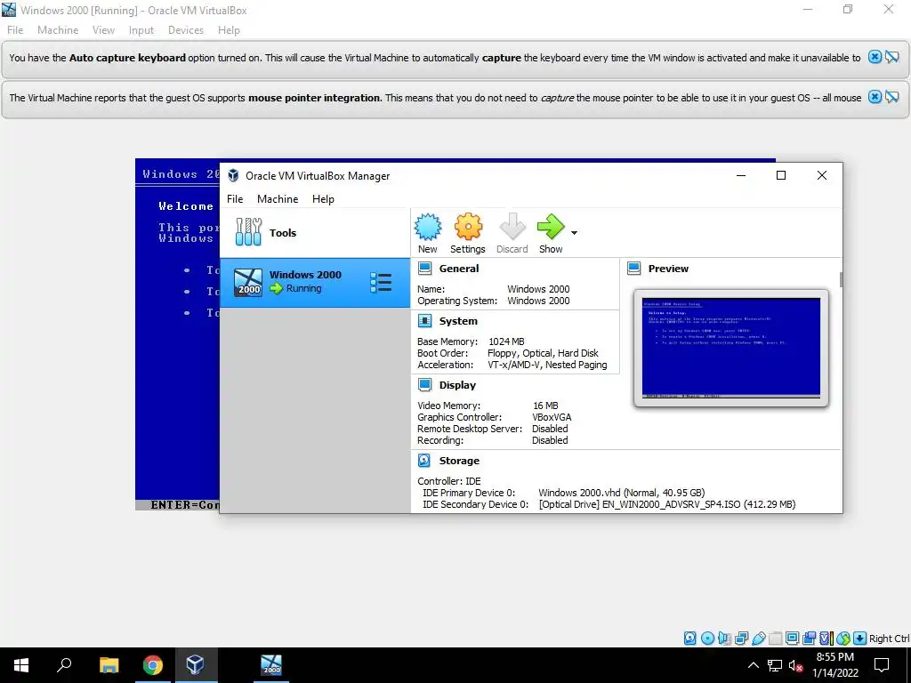Click the Boot Order value text

(x=543, y=353)
